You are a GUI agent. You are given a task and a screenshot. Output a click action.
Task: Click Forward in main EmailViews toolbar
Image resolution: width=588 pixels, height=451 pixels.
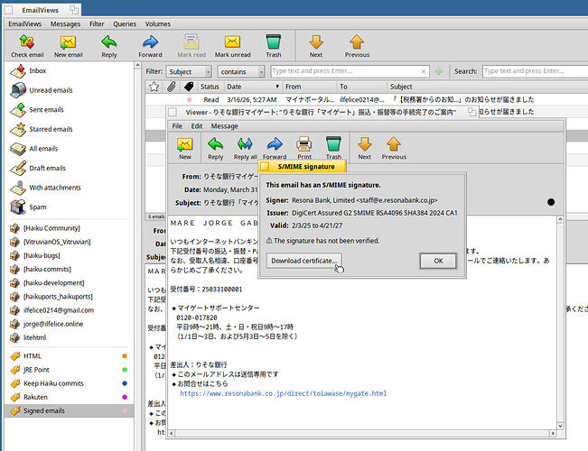click(150, 46)
